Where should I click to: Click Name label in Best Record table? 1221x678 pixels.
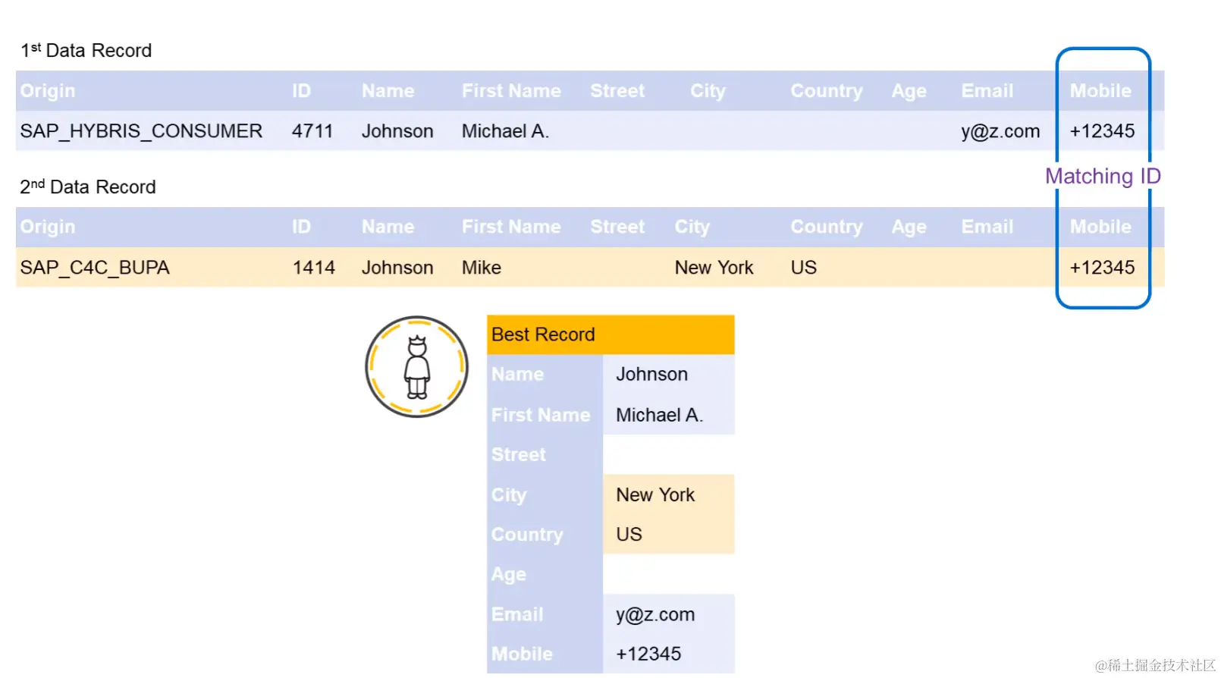click(x=517, y=374)
